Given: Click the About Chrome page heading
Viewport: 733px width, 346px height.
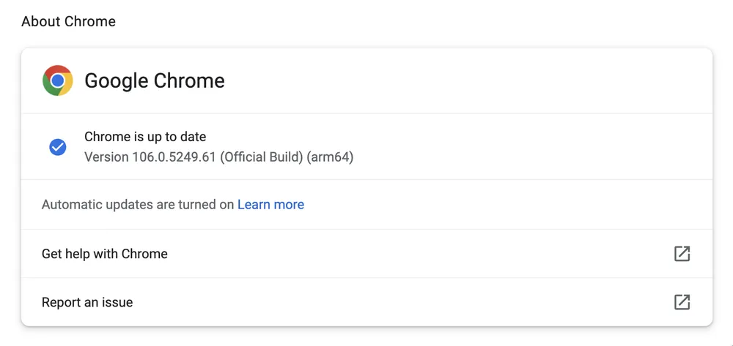Looking at the screenshot, I should pos(68,21).
